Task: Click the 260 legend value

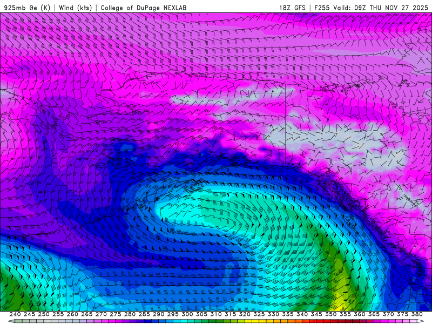Action: 72,314
